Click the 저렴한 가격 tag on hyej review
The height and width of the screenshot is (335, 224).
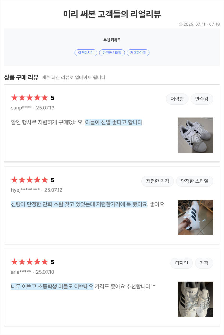[158, 181]
